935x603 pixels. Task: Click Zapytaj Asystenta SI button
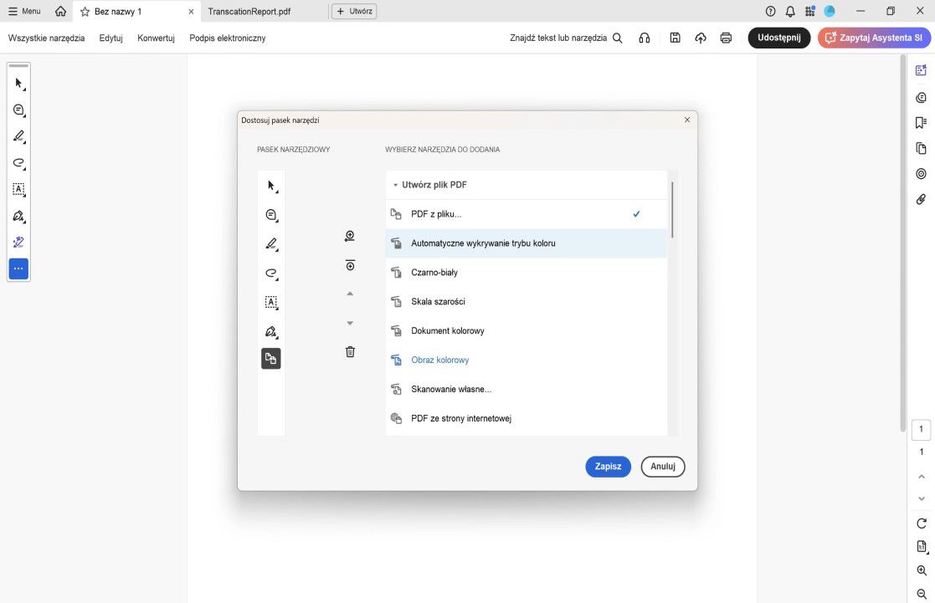tap(874, 38)
